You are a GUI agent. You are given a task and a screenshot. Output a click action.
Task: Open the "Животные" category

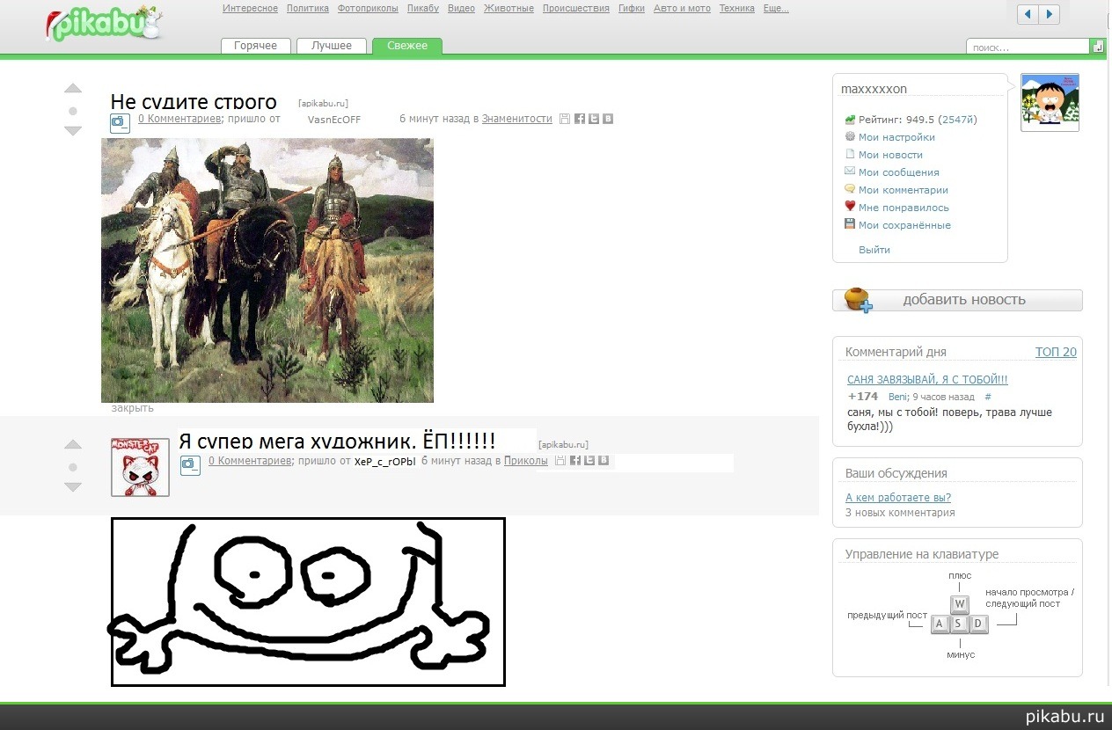508,9
